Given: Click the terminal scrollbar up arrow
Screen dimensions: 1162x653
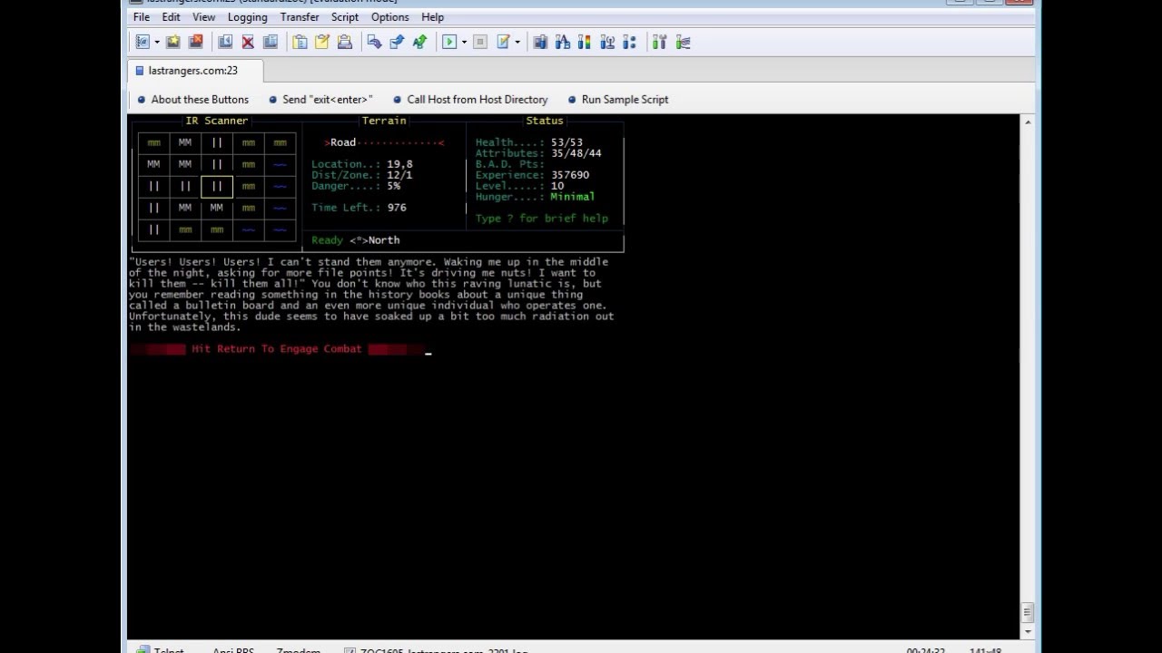Looking at the screenshot, I should click(1028, 122).
